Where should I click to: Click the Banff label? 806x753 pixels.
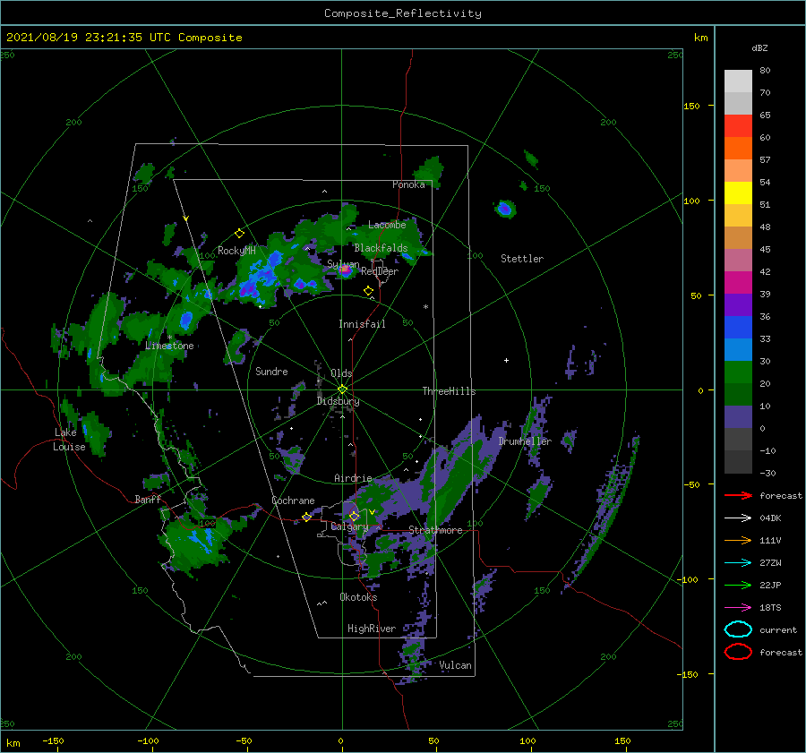pos(148,499)
